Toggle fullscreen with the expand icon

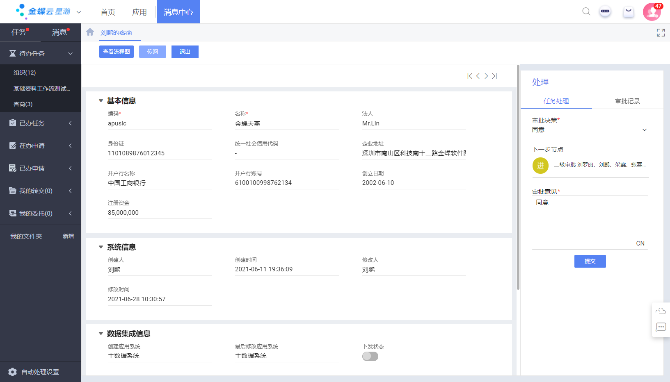click(x=661, y=32)
